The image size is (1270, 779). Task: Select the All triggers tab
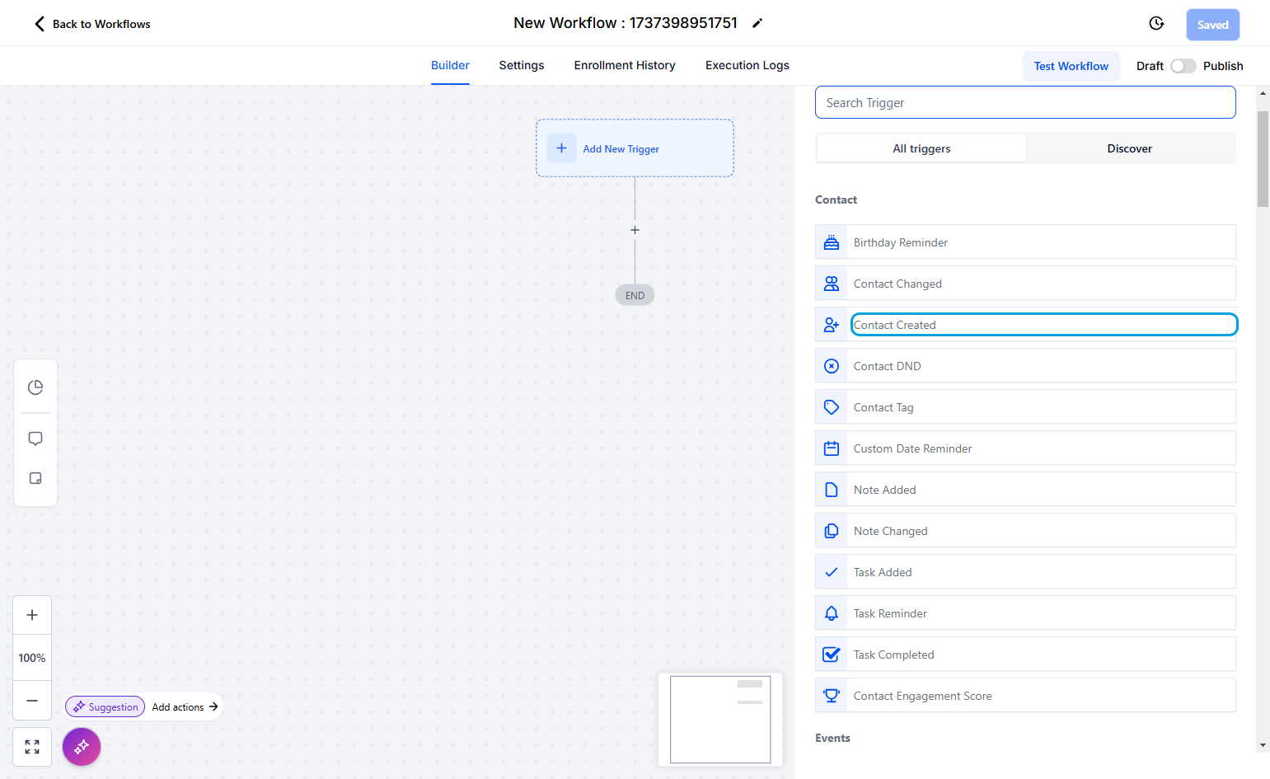click(x=921, y=148)
